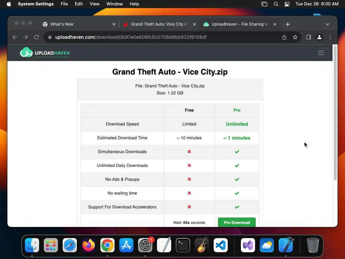
Task: Click the padlock site info icon
Action: tap(50, 37)
